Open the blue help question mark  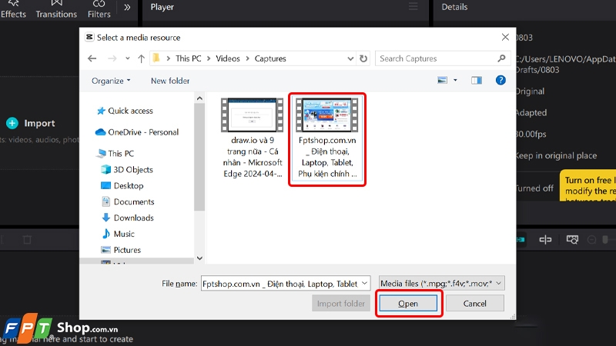click(x=500, y=80)
